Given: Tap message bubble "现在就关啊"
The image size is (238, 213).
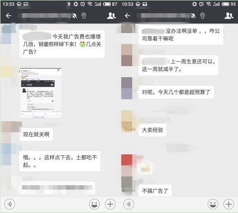Looking at the screenshot, I should point(36,135).
